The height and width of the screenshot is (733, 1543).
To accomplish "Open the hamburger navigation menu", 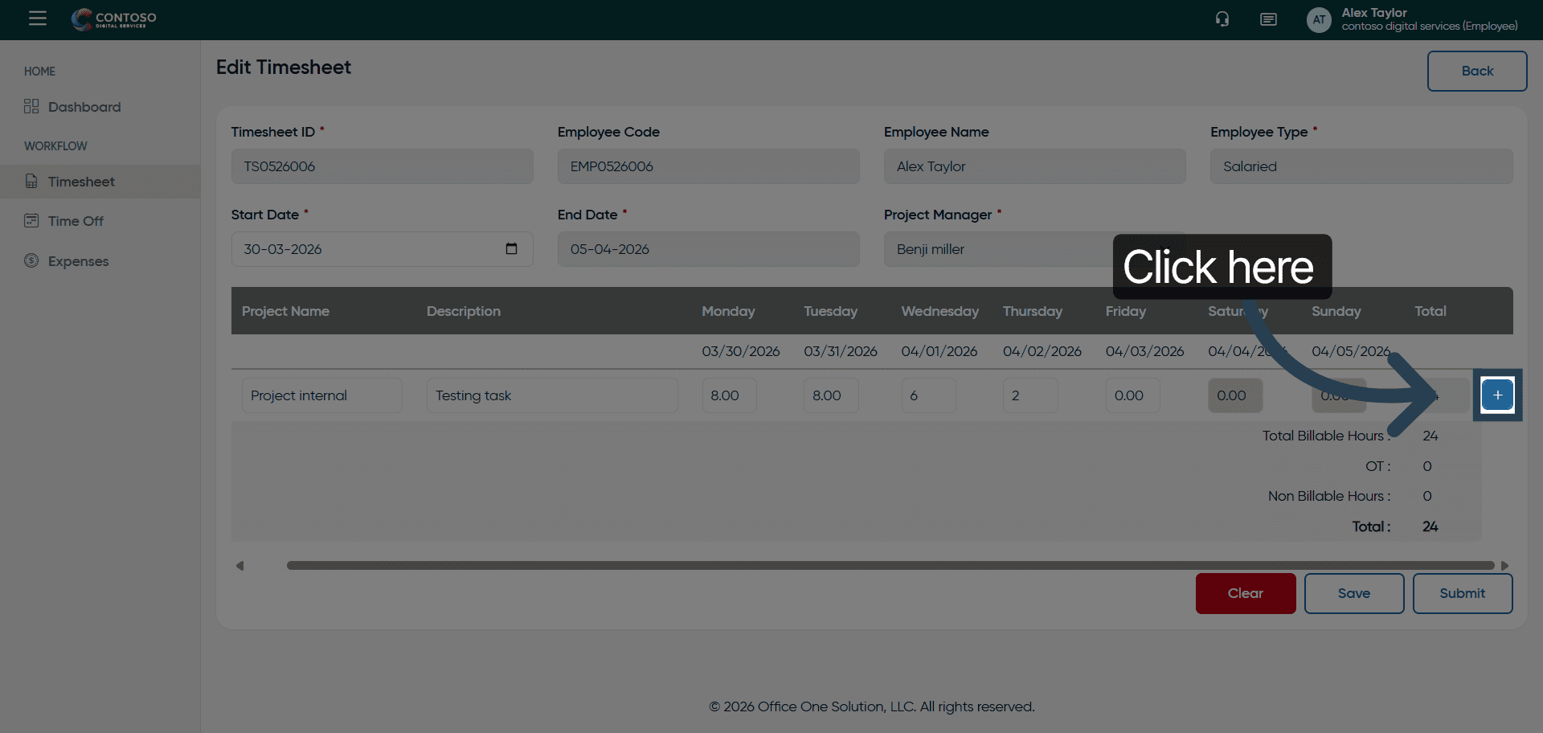I will pos(37,18).
